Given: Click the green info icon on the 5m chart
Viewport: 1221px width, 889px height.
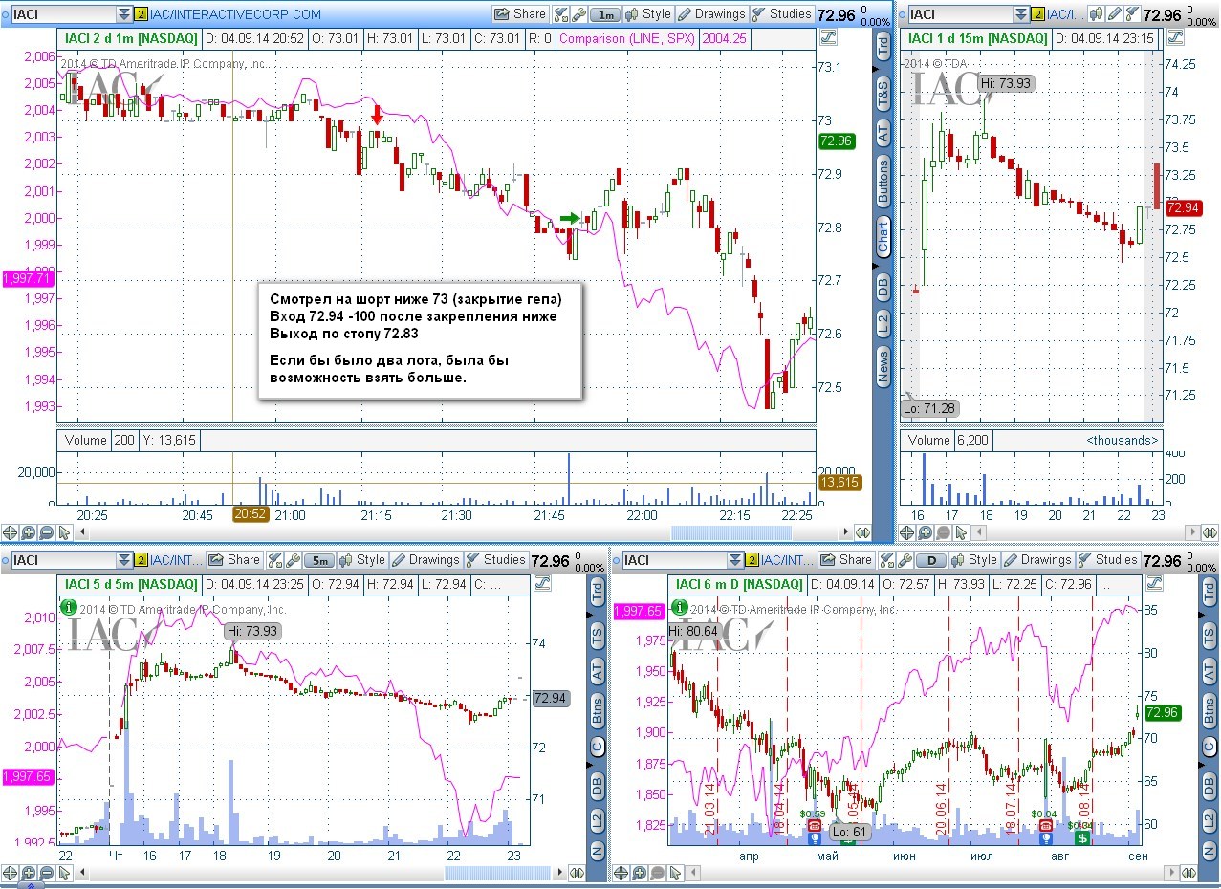Looking at the screenshot, I should pos(68,607).
